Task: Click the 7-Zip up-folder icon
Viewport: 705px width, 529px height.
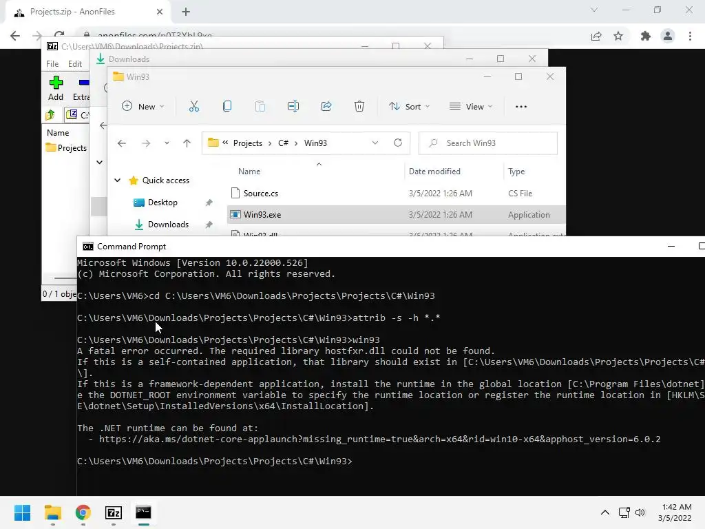Action: click(50, 115)
